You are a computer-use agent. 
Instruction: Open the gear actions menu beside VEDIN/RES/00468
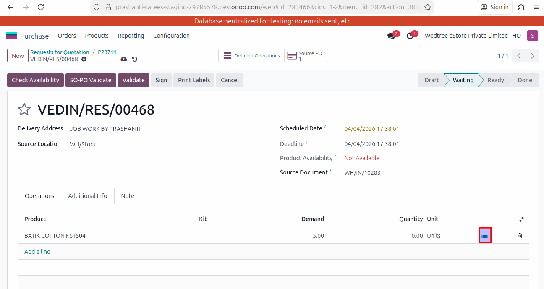point(84,59)
